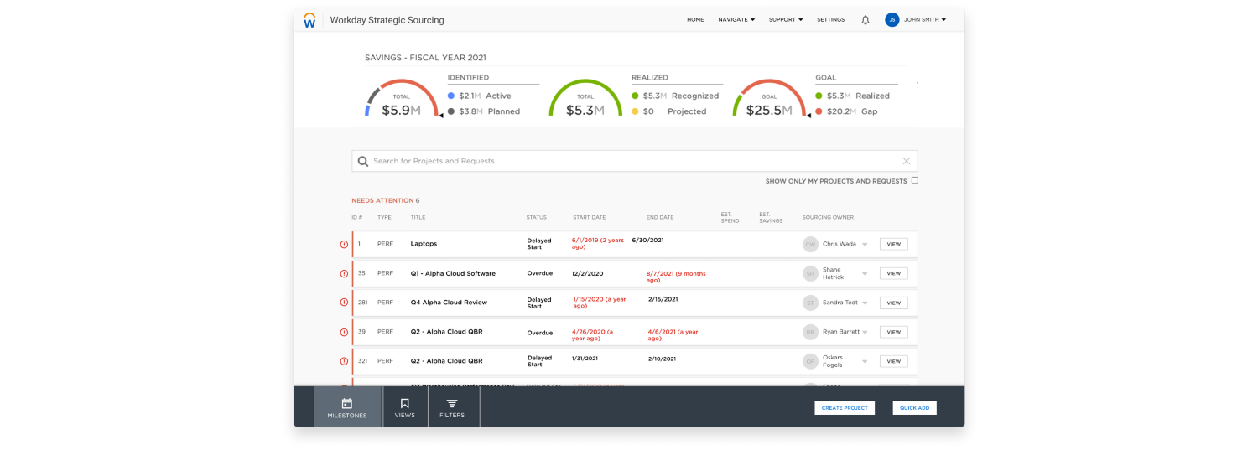This screenshot has width=1258, height=450.
Task: Click the Create Project button
Action: pos(845,407)
